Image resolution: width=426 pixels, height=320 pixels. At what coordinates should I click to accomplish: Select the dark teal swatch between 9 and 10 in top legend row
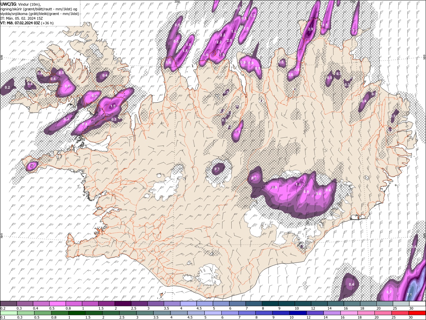(287, 304)
